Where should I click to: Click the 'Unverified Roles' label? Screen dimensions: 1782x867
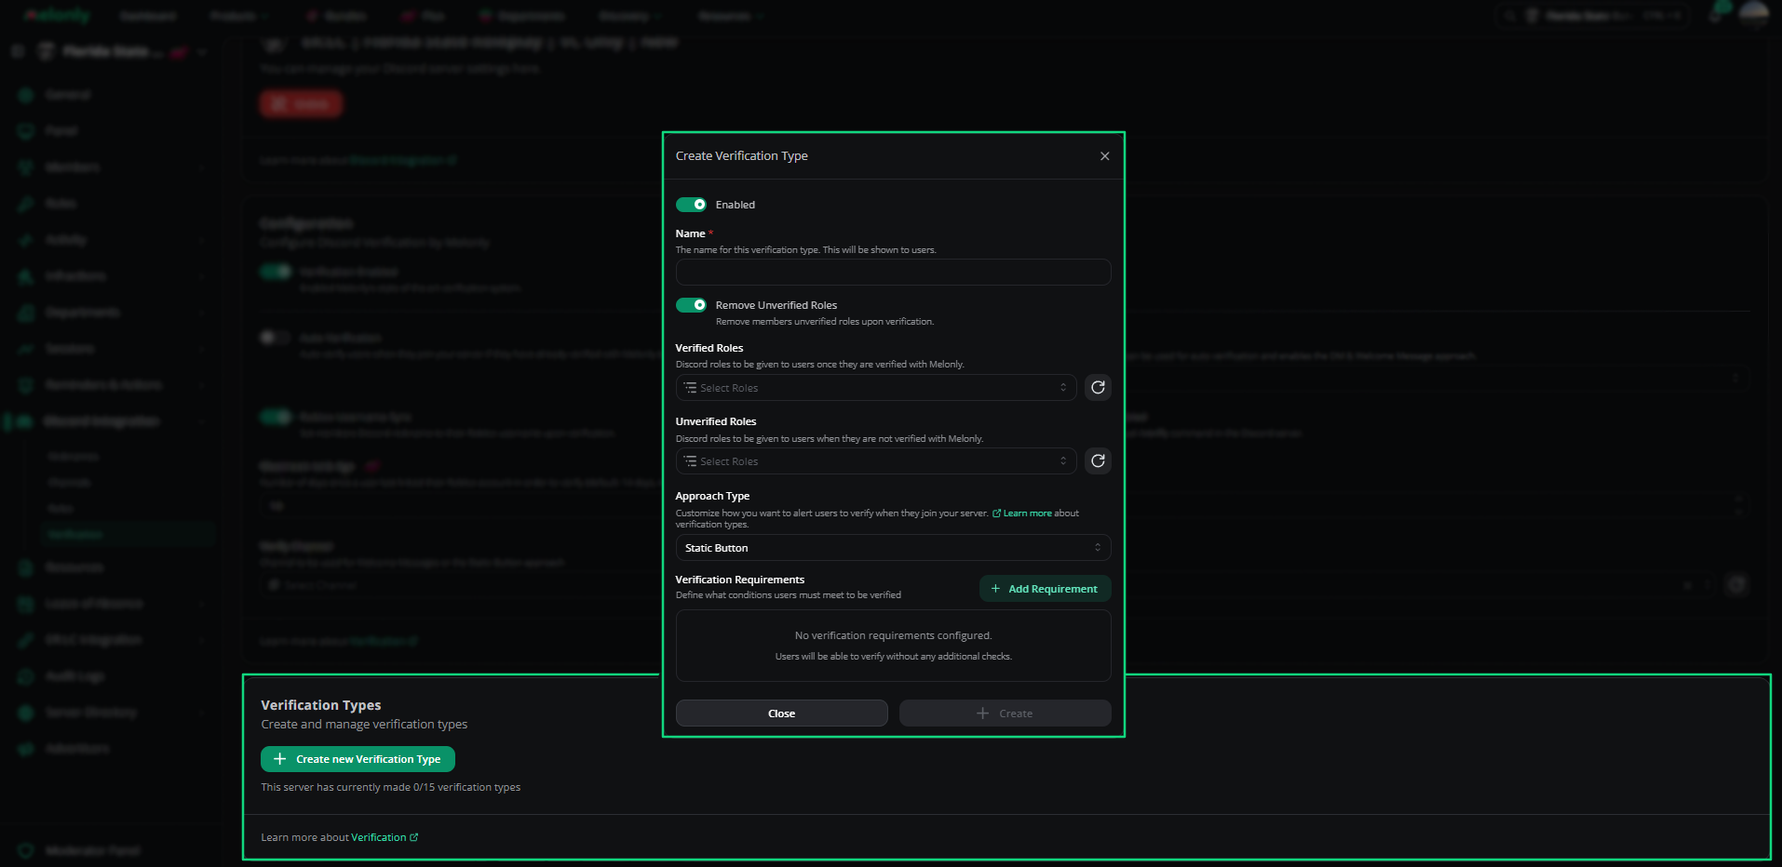tap(716, 421)
